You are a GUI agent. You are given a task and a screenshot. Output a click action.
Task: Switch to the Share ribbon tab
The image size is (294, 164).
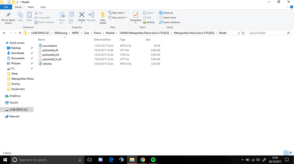(x=31, y=7)
